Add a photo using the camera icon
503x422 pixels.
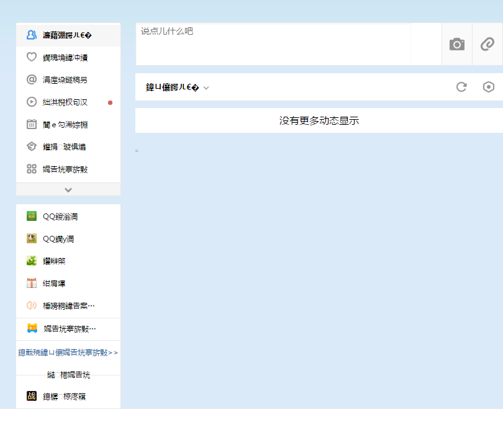coord(457,44)
